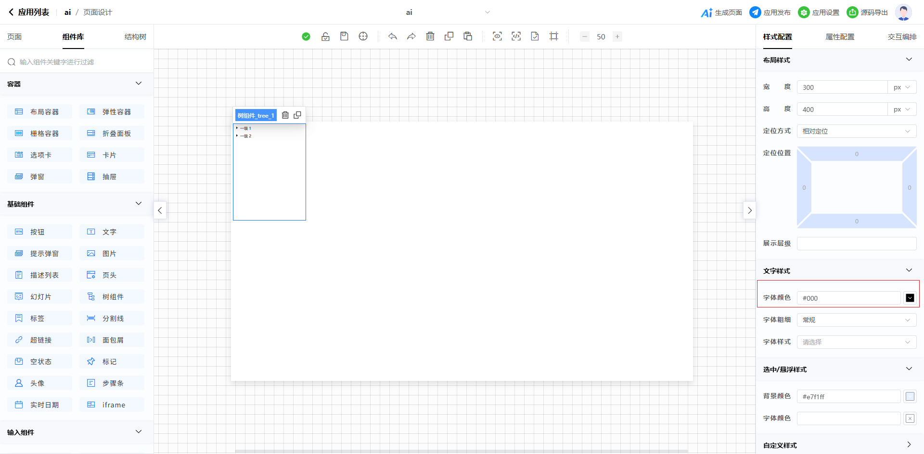The image size is (924, 454).
Task: Click the 源码导出 button
Action: tap(867, 12)
